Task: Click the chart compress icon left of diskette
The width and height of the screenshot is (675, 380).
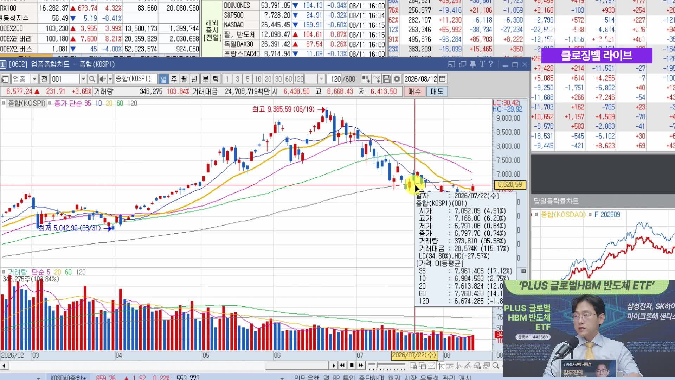Action: point(377,79)
